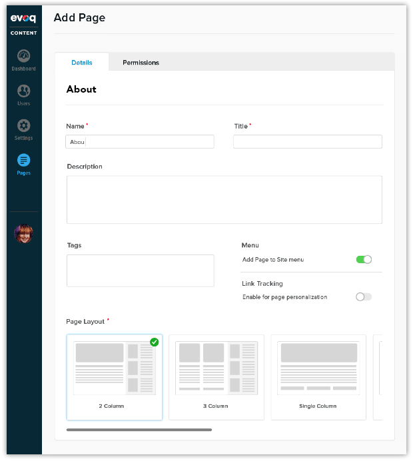Choose the Single Column page layout
Viewport: 413px width, 461px height.
coord(318,377)
